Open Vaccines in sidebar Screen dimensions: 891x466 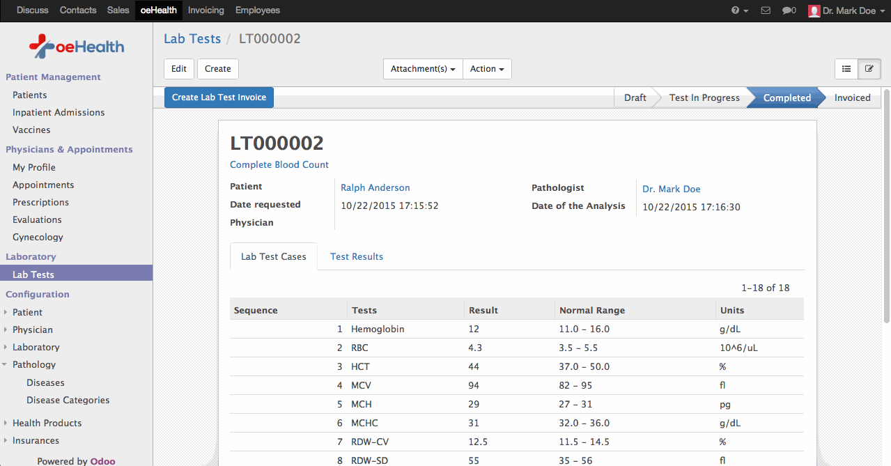click(x=31, y=130)
